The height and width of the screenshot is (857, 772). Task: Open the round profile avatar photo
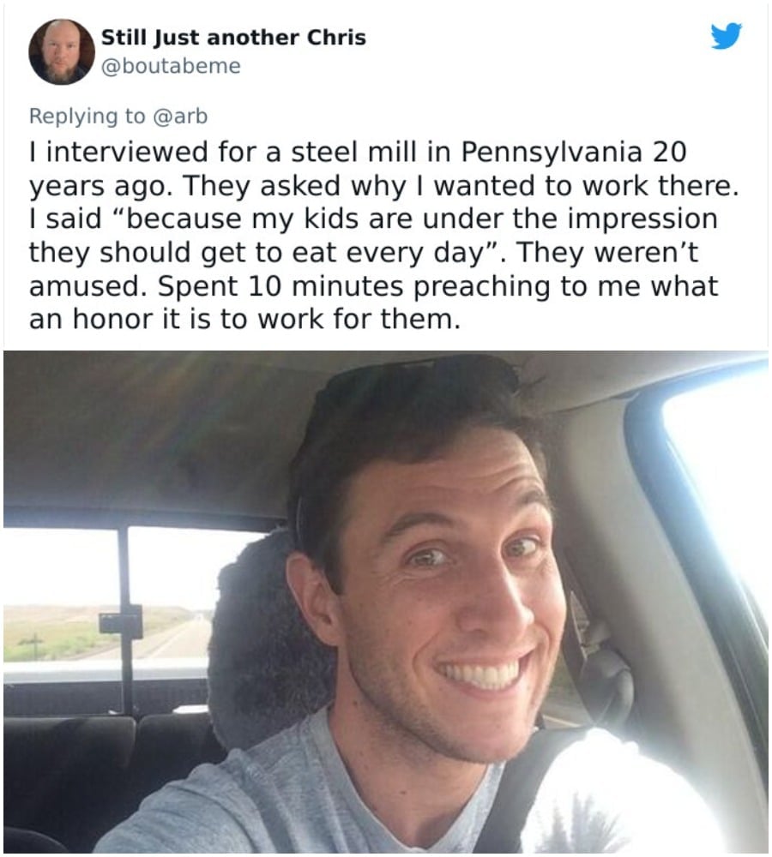click(61, 52)
